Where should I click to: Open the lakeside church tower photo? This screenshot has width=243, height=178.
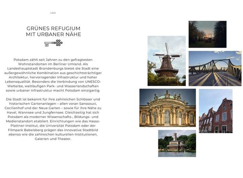click(177, 143)
